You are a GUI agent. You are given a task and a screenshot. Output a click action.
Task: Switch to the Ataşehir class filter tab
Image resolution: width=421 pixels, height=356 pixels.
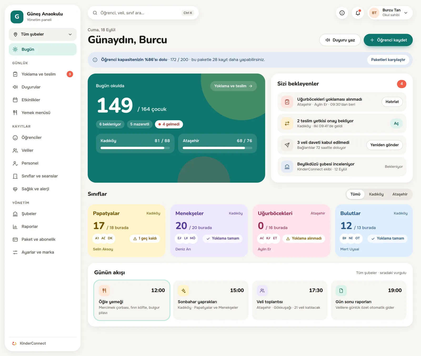pos(400,194)
